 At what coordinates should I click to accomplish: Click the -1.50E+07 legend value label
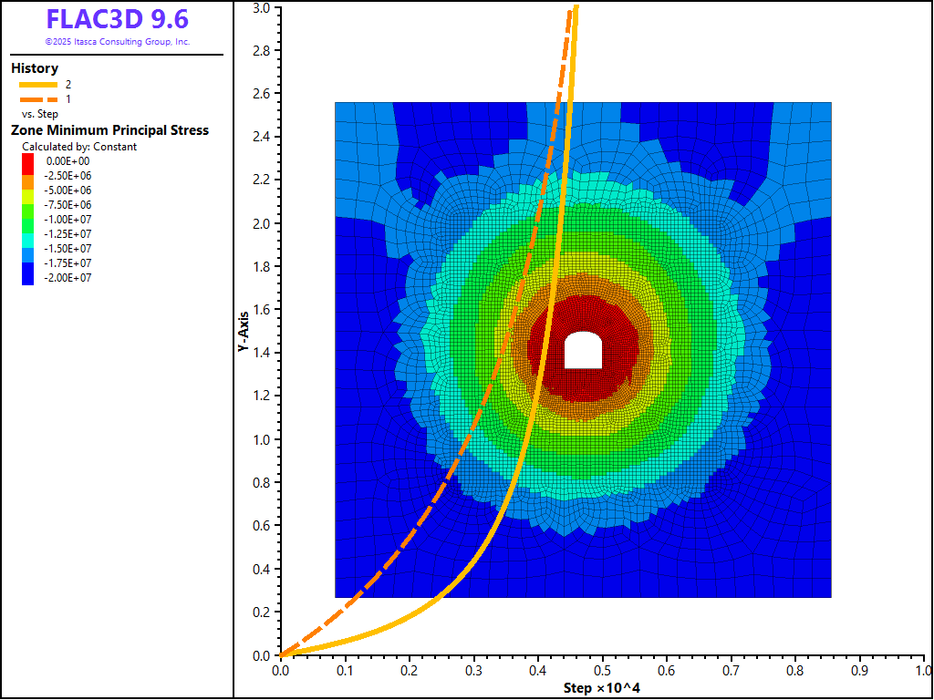pos(68,249)
